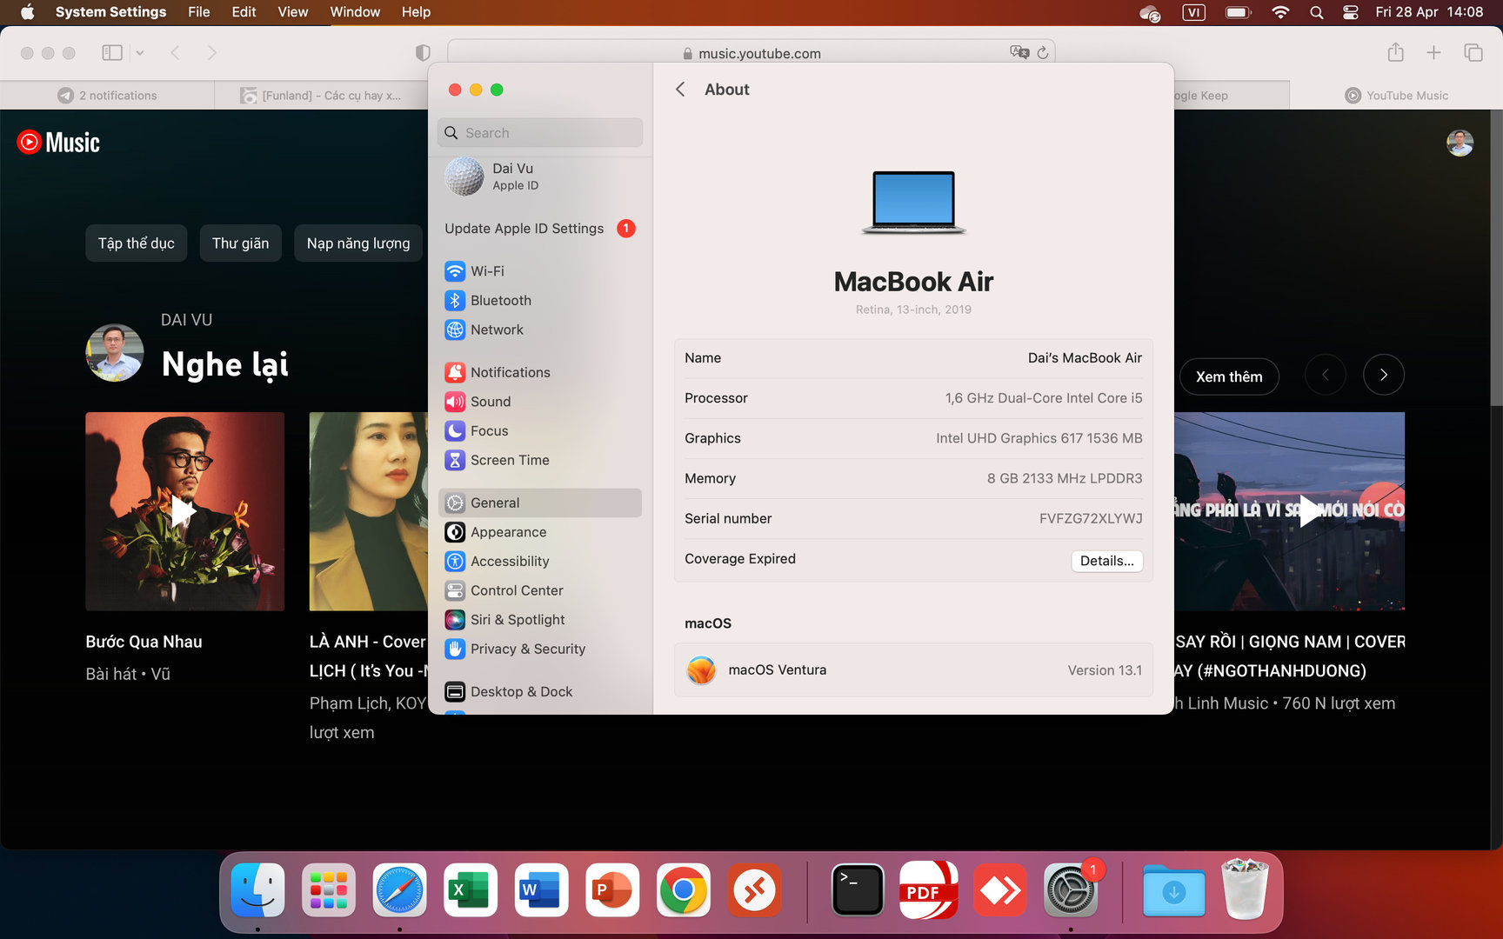Screen dimensions: 1503x939
Task: Select Siri & Spotlight settings
Action: click(517, 620)
